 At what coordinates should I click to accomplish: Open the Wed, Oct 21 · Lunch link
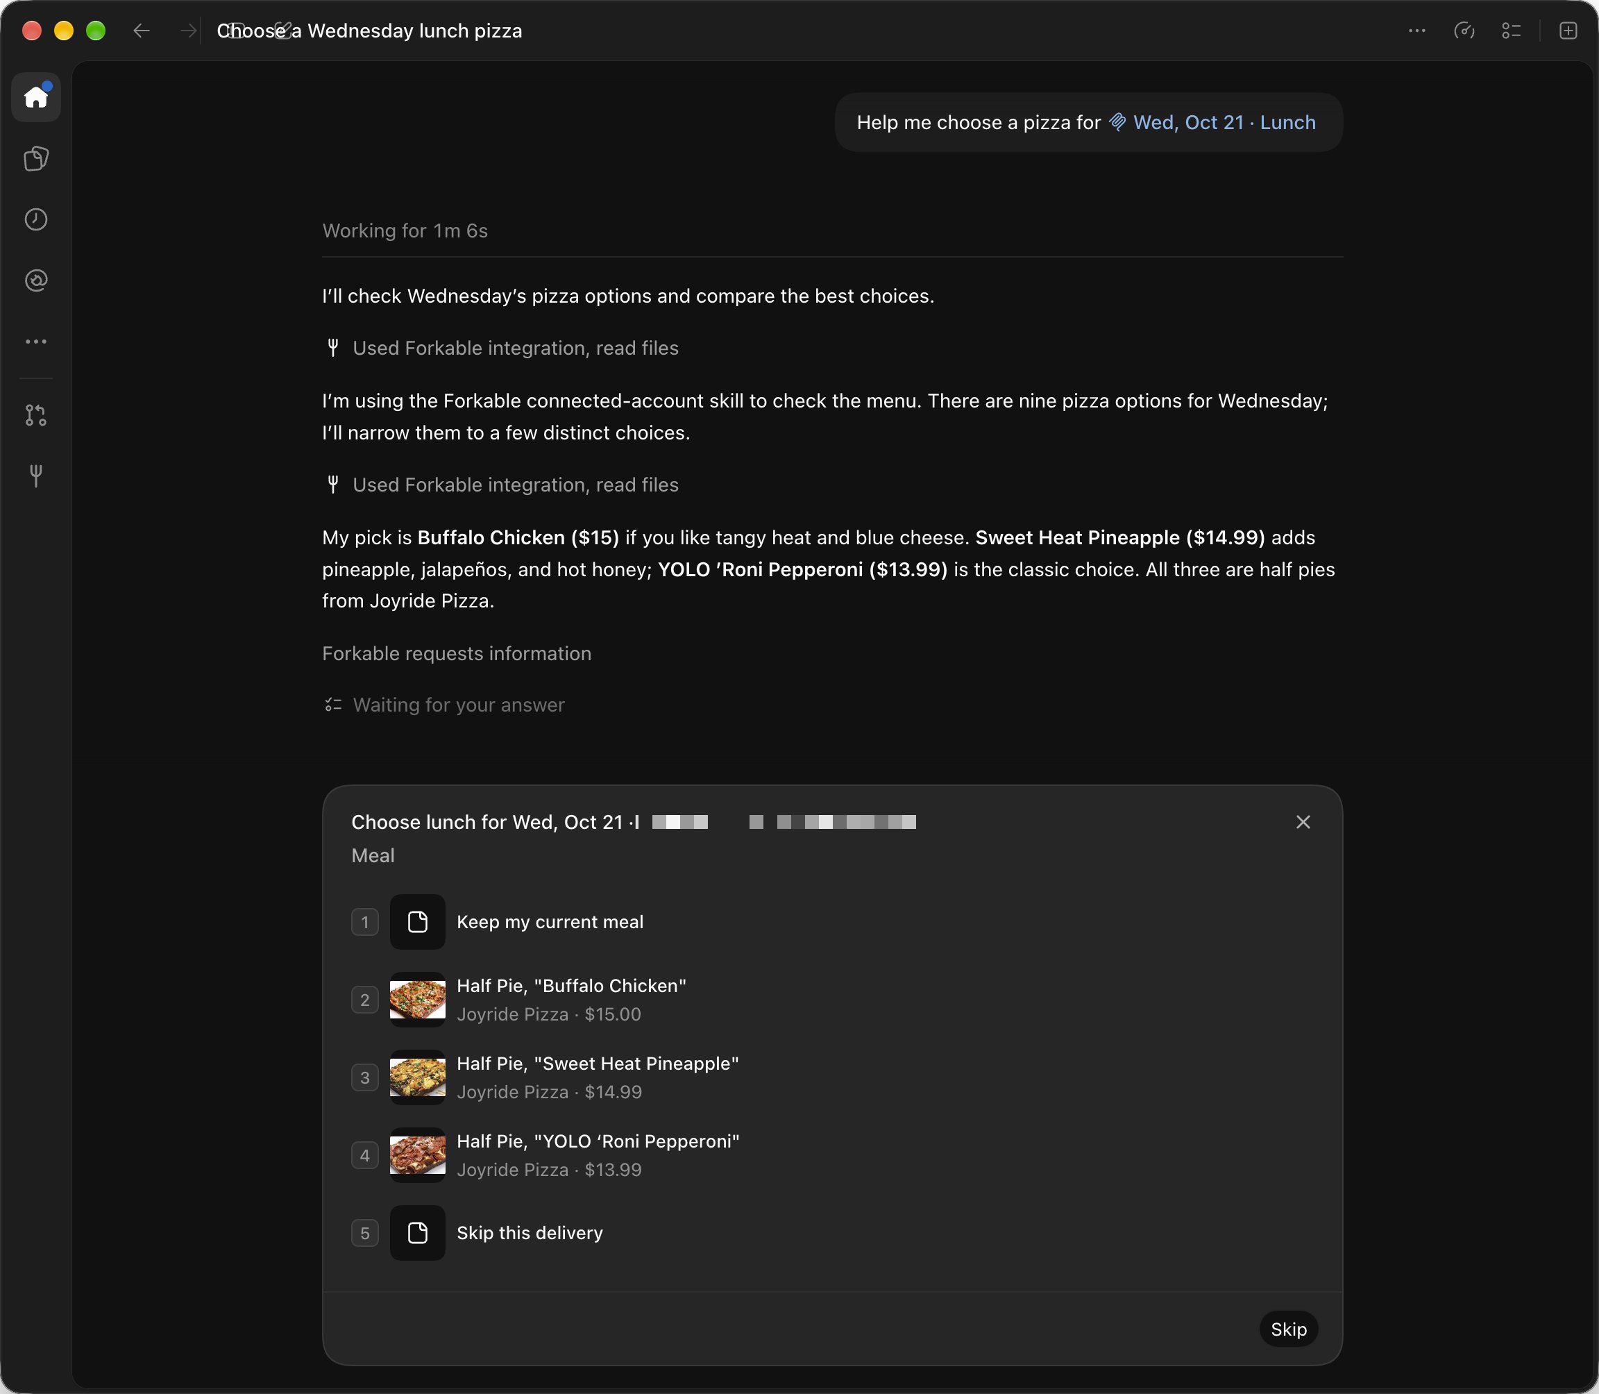[x=1212, y=122]
